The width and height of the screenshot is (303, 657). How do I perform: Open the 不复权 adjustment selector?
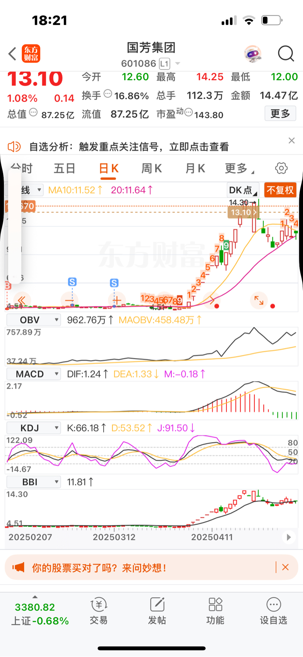[x=280, y=190]
